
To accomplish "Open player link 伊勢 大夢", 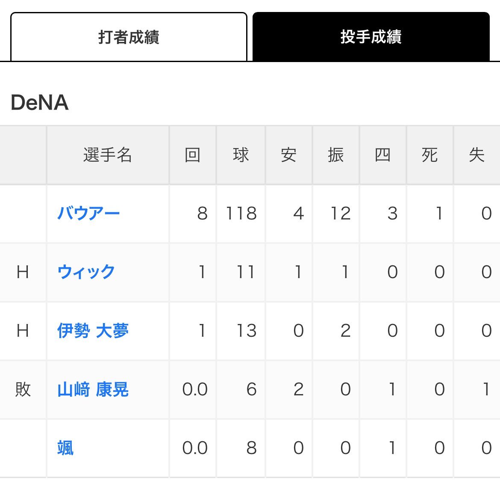I will (x=93, y=331).
